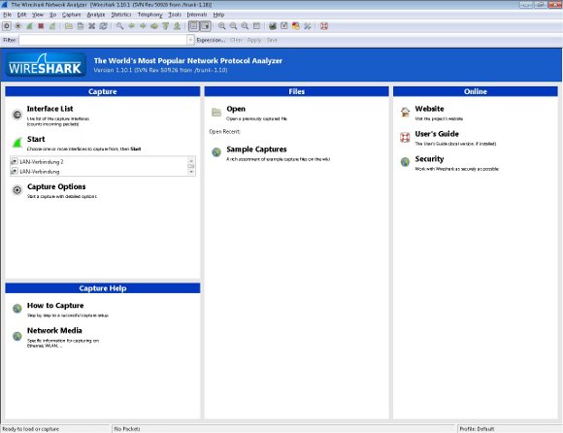Open the Help menu
The width and height of the screenshot is (563, 433).
pyautogui.click(x=218, y=15)
